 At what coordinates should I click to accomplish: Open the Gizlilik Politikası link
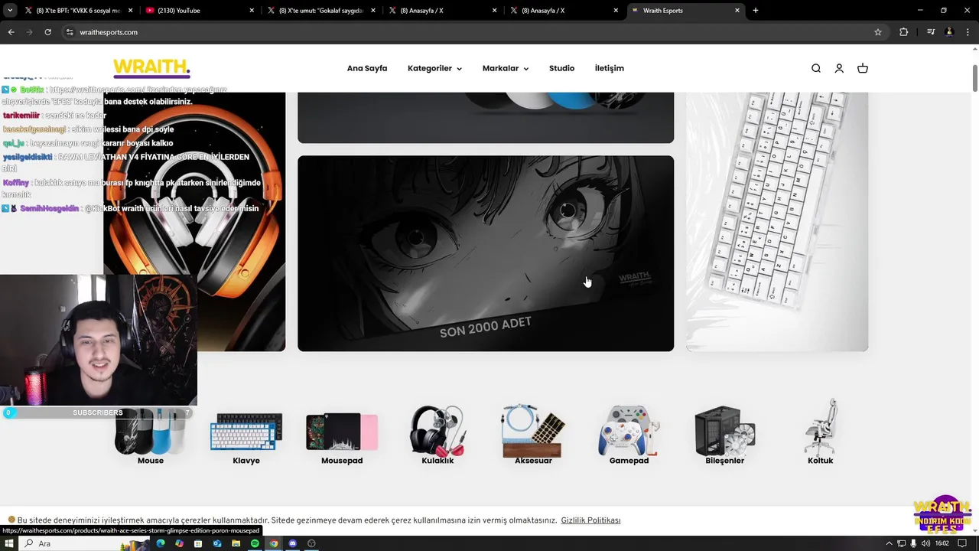click(x=590, y=520)
